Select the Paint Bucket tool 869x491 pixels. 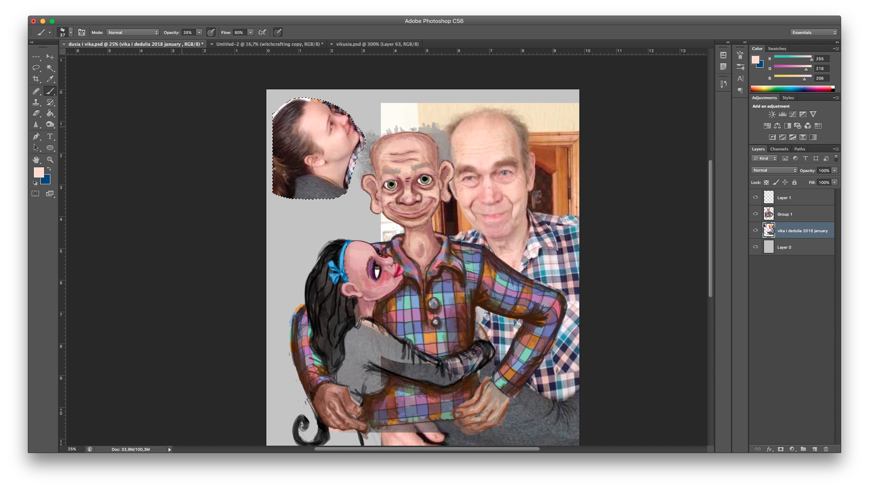[x=50, y=113]
